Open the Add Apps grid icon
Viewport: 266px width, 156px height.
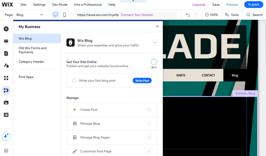click(6, 78)
